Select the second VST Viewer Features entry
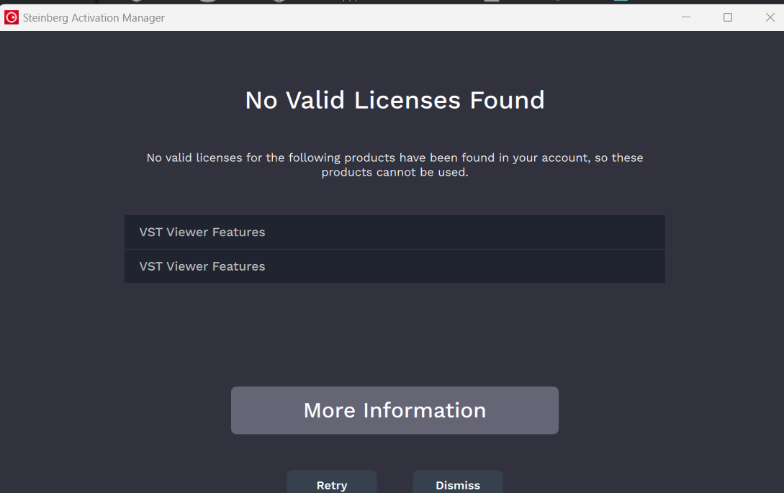This screenshot has width=784, height=493. 395,266
